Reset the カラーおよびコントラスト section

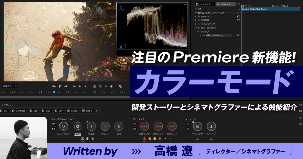coord(54,129)
